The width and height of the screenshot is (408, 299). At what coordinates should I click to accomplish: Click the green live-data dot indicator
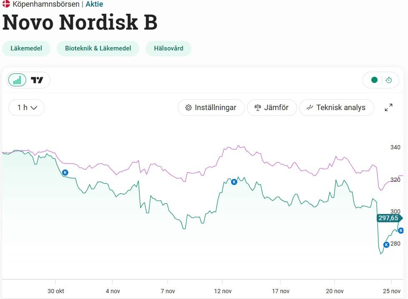point(374,80)
